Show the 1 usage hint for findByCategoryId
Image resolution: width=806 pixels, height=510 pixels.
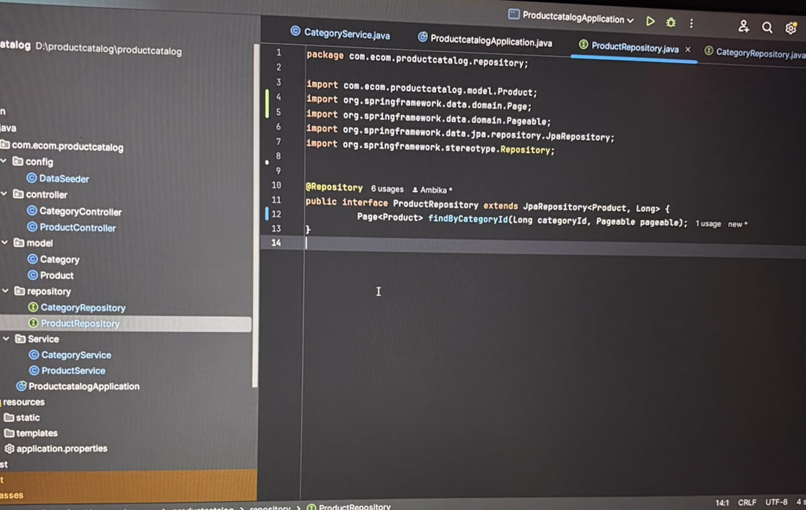click(x=709, y=223)
